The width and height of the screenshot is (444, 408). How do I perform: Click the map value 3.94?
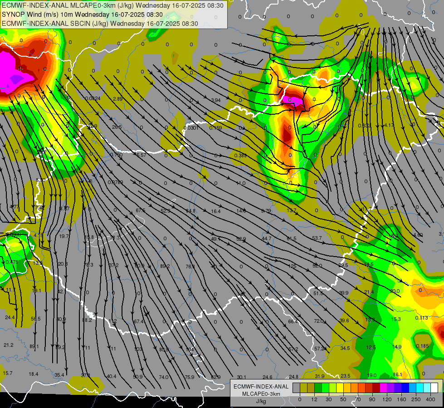216,100
